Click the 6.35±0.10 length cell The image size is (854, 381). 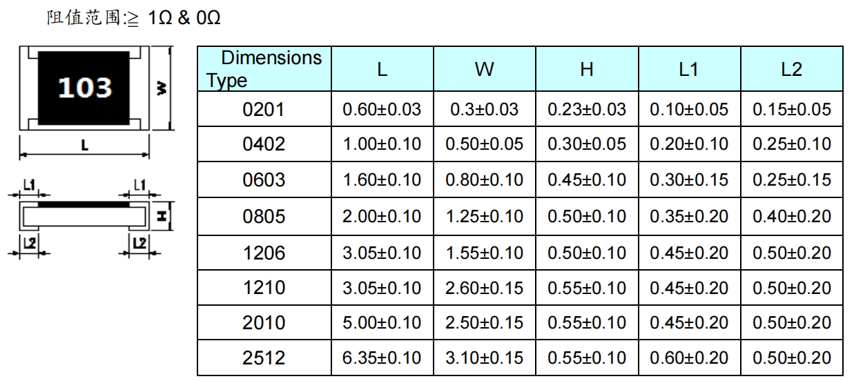point(382,358)
